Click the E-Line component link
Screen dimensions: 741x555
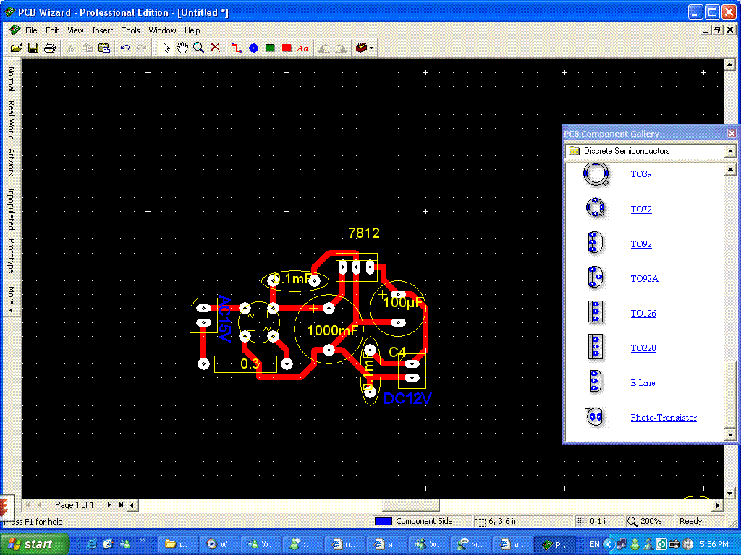coord(643,383)
